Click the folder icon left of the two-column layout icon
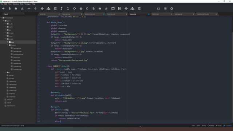233x131 pixels. pyautogui.click(x=100, y=9)
